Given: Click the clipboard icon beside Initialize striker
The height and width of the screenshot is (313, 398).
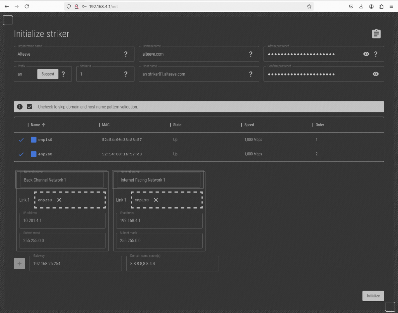Looking at the screenshot, I should (376, 34).
